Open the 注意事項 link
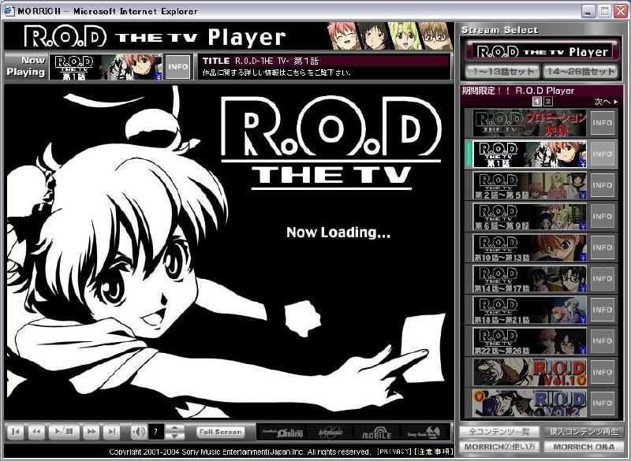 tap(434, 452)
